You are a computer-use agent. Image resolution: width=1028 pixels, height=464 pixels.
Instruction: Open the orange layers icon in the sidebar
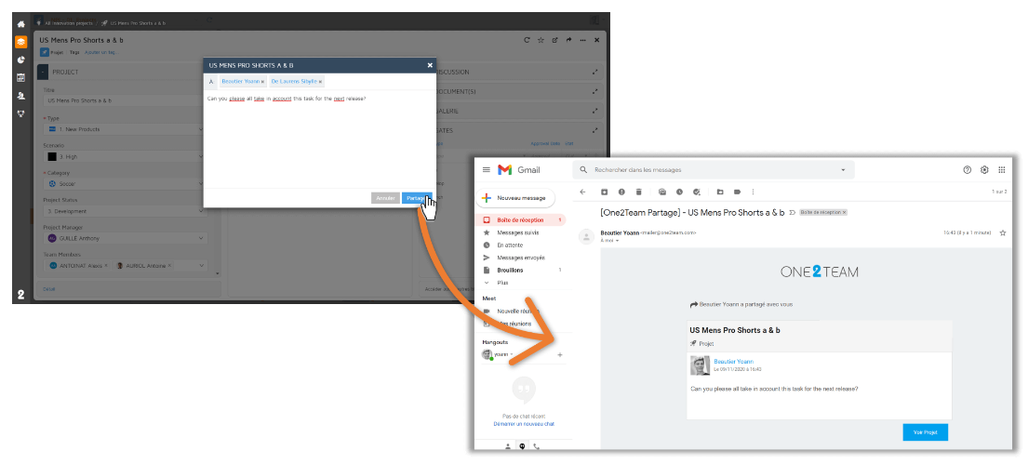point(20,42)
